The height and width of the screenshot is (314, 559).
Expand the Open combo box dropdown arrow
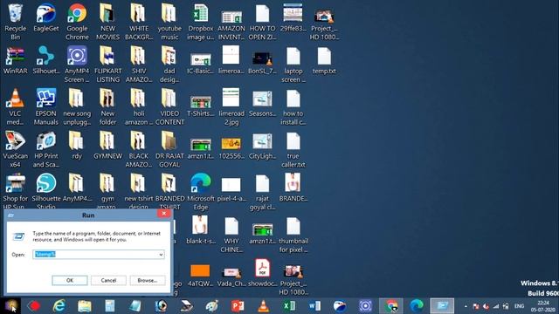(x=161, y=254)
